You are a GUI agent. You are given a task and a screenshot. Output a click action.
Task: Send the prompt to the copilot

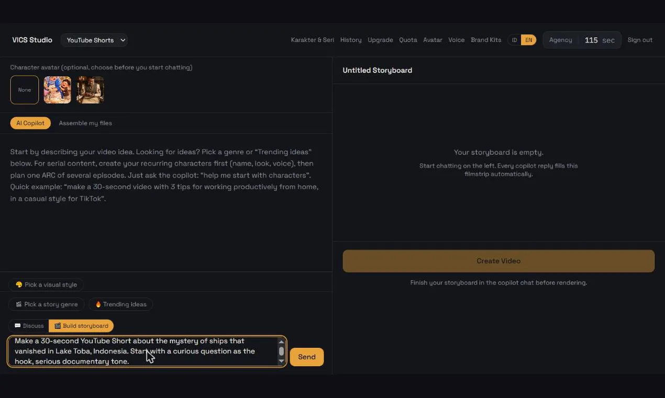point(307,357)
